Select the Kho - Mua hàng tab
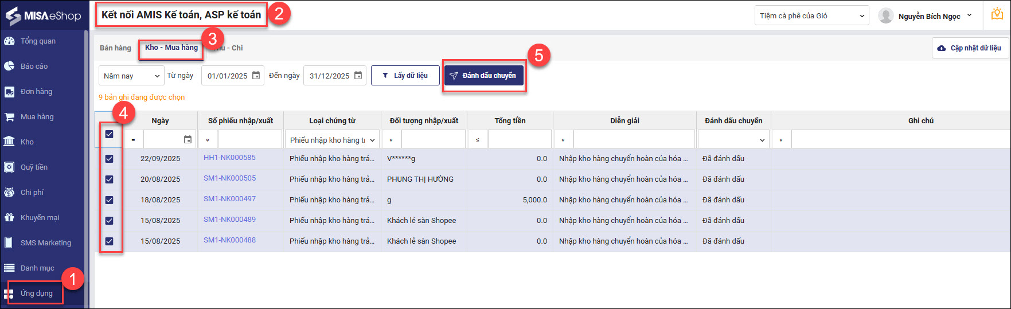 pyautogui.click(x=171, y=48)
